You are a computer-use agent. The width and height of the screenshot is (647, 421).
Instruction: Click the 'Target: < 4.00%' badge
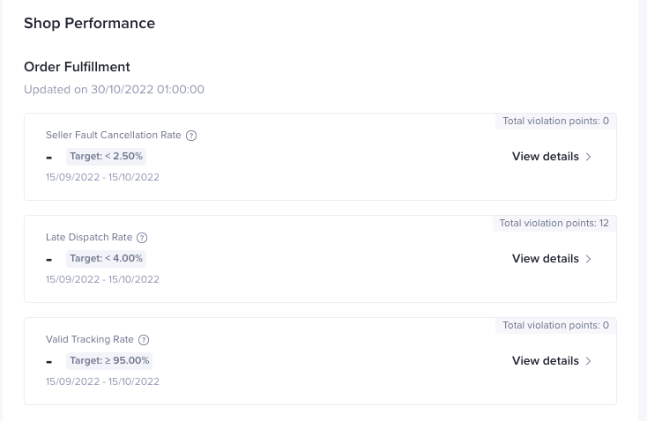pos(106,259)
